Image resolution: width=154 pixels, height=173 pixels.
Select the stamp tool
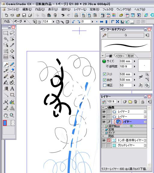tap(12, 108)
